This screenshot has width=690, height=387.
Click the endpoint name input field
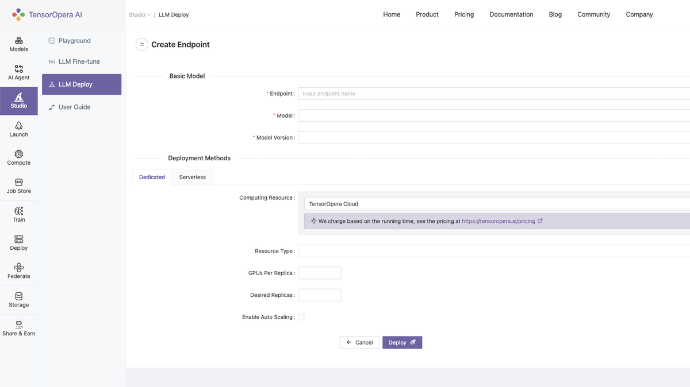click(x=402, y=93)
